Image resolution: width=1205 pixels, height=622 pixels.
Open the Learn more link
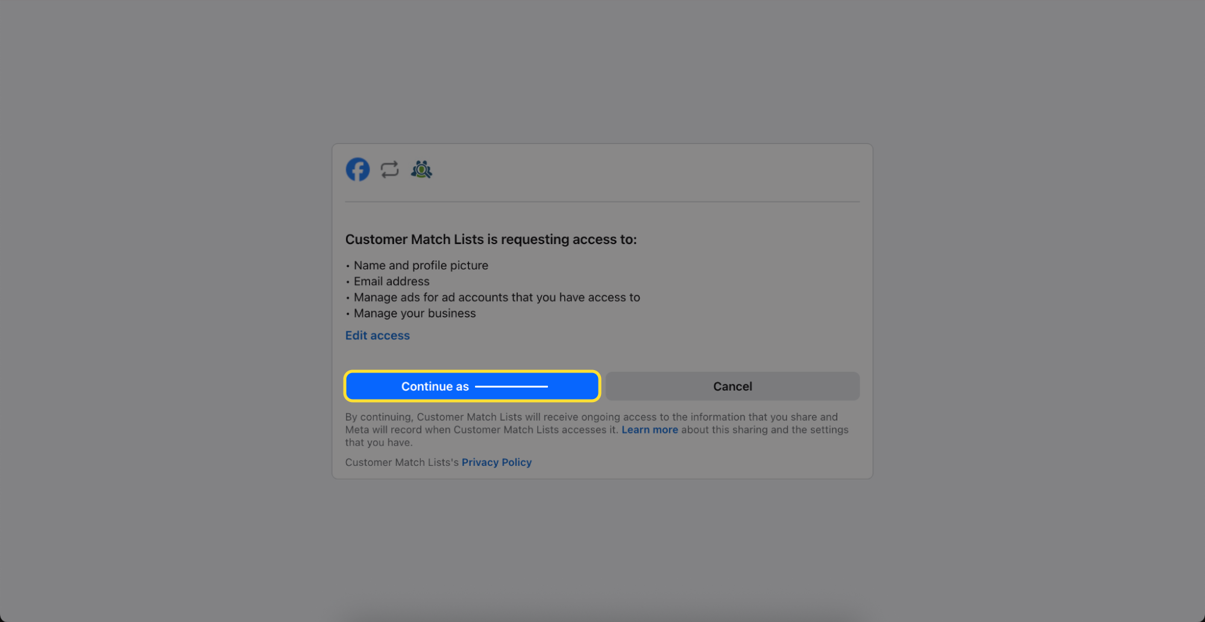(649, 430)
